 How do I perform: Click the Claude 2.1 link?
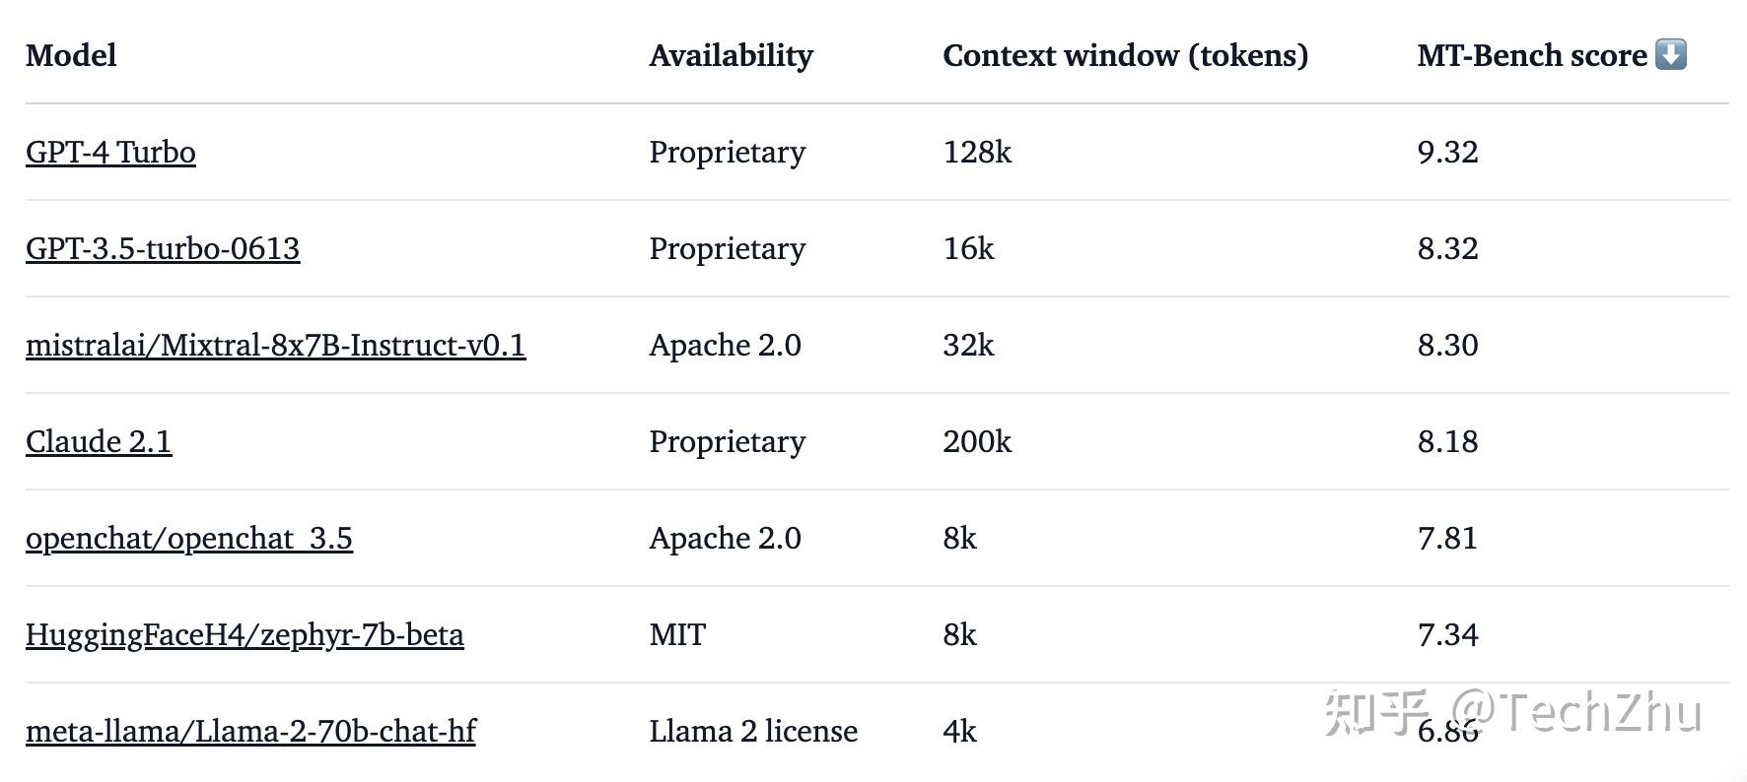tap(99, 441)
